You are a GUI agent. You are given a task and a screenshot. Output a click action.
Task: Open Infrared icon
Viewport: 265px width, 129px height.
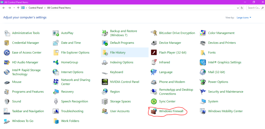[x=154, y=62]
